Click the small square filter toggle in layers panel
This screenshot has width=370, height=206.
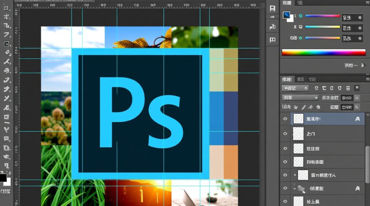357,88
